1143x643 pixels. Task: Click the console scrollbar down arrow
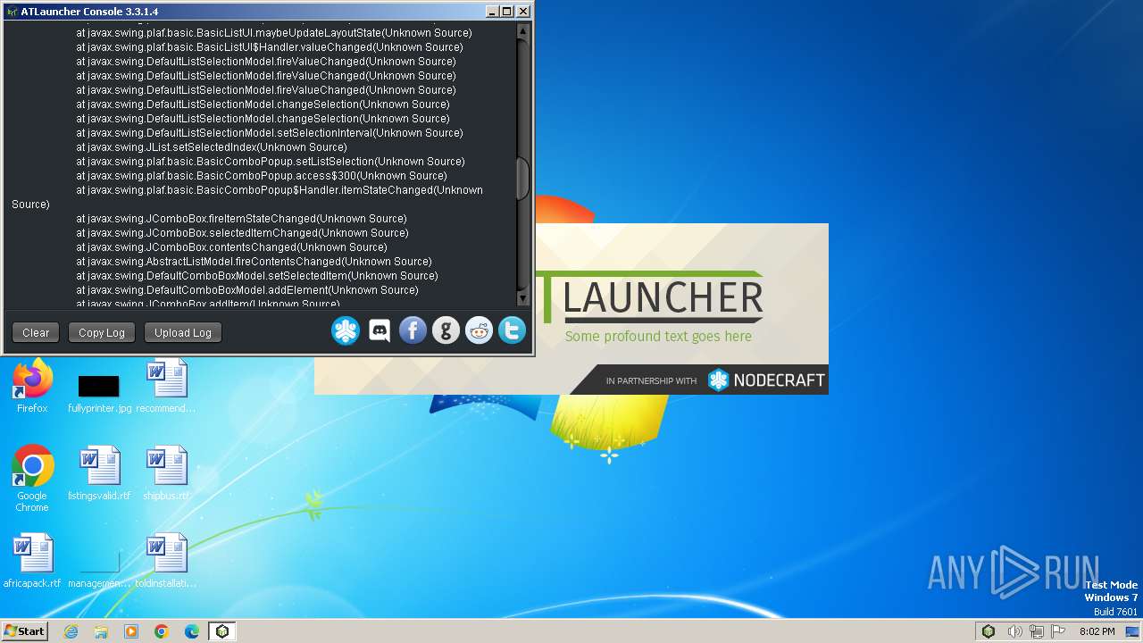(523, 298)
